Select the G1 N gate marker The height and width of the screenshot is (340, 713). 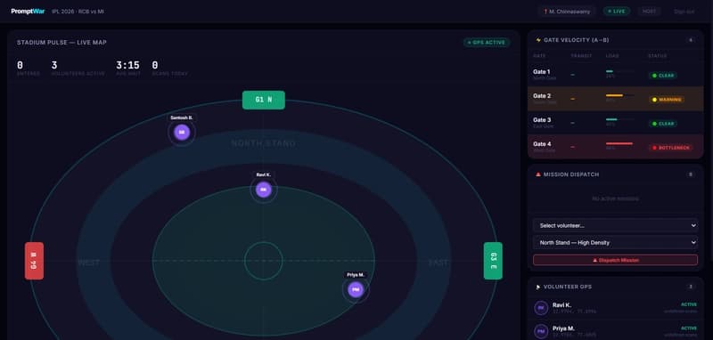coord(263,100)
